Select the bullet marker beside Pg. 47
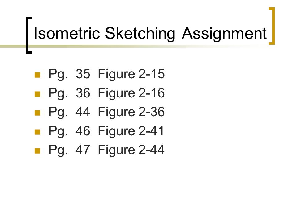This screenshot has width=297, height=222. click(x=37, y=151)
